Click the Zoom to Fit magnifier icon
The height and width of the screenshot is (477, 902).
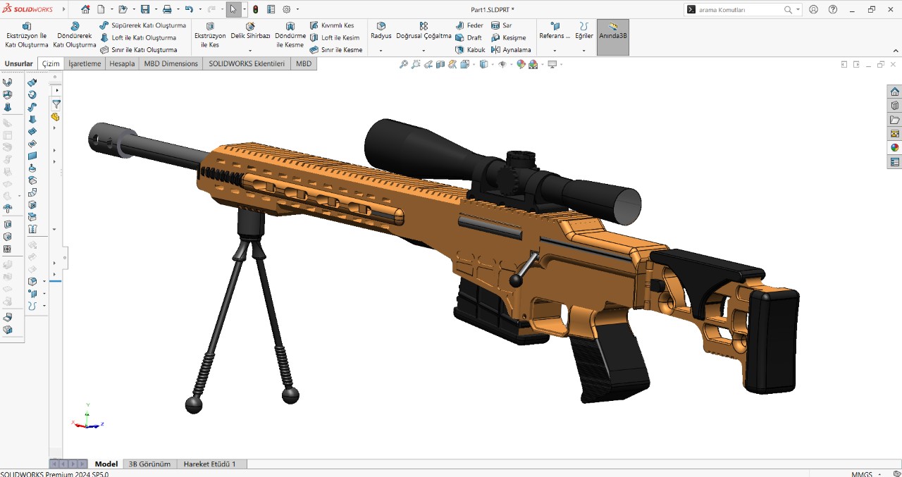(x=404, y=64)
